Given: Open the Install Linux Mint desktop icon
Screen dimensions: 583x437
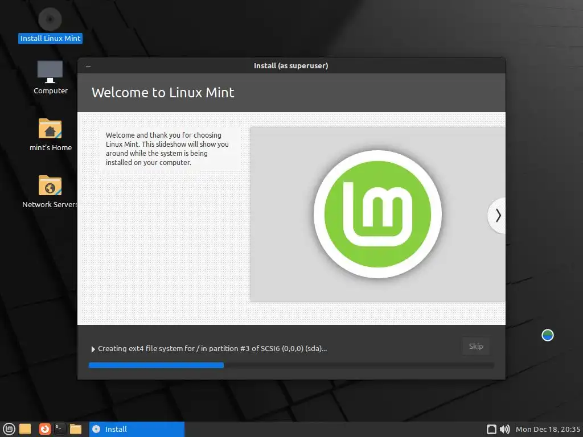Looking at the screenshot, I should click(x=50, y=25).
